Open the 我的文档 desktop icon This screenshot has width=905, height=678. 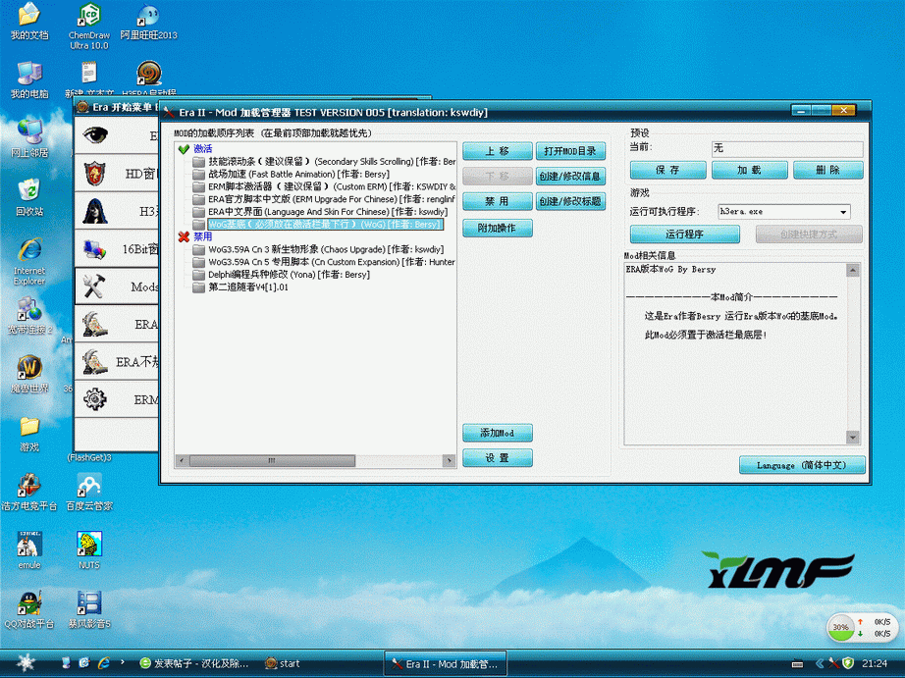coord(29,22)
